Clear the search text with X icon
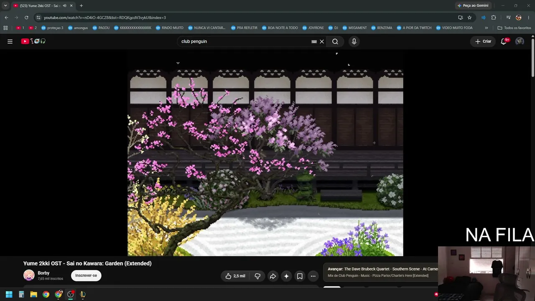This screenshot has width=535, height=301. [322, 41]
